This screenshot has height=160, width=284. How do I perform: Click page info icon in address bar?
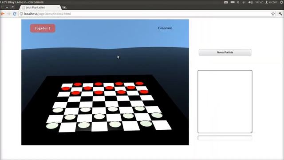21,14
